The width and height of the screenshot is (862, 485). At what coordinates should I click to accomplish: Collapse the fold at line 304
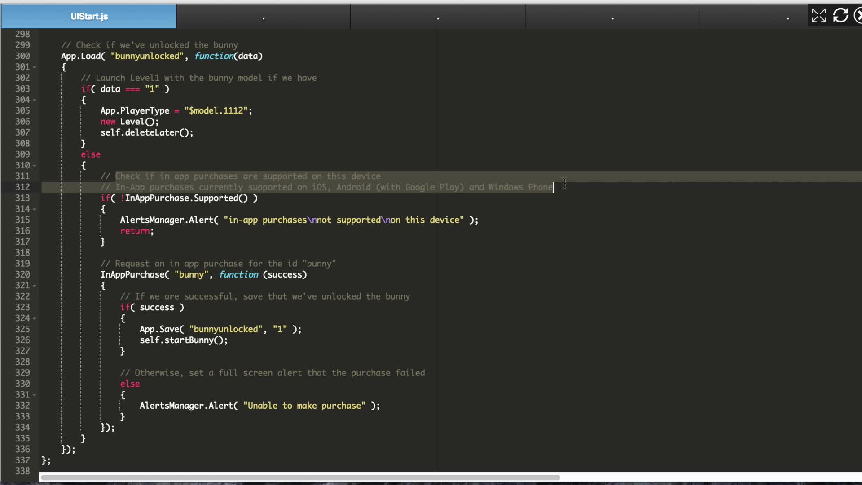(34, 100)
